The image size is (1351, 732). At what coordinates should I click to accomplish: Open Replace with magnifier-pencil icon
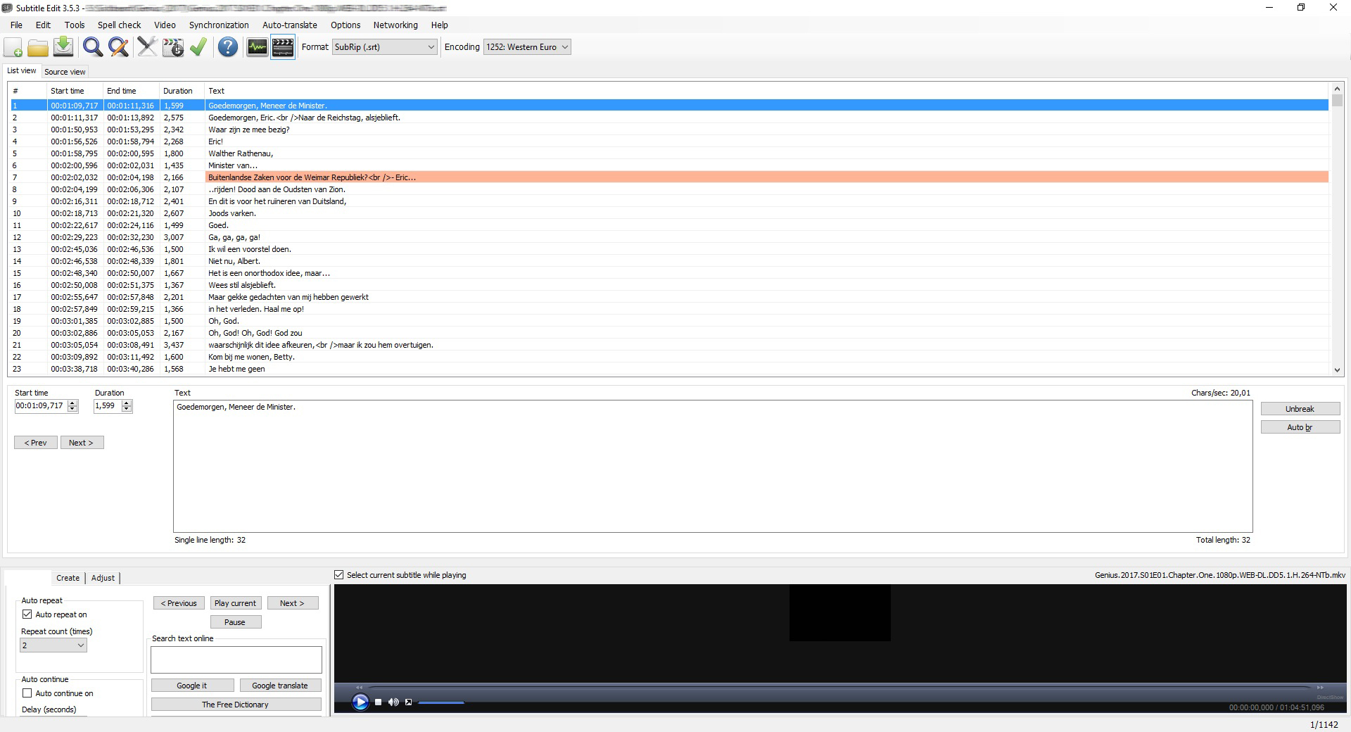pyautogui.click(x=118, y=47)
